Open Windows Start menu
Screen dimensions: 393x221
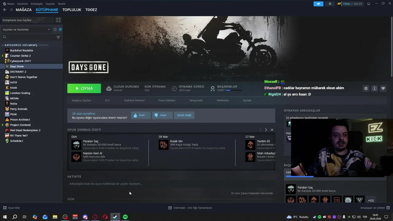coord(5,217)
